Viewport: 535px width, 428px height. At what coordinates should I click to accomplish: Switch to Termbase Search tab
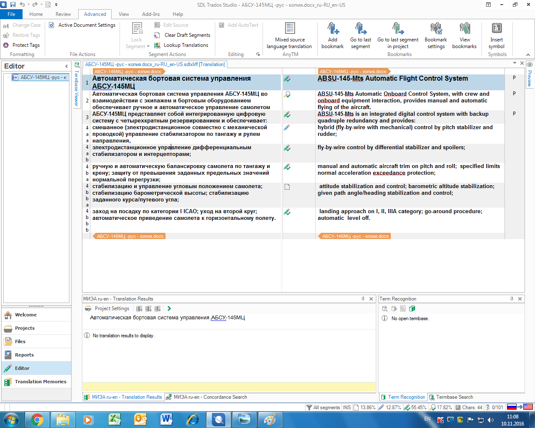(451, 397)
